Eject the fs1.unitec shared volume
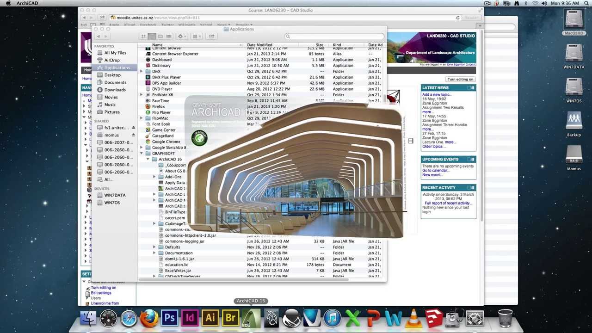The width and height of the screenshot is (592, 333). (x=133, y=128)
